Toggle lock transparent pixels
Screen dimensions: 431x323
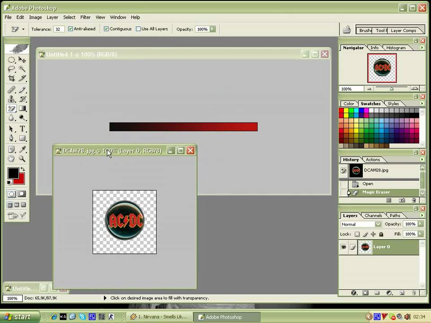[x=357, y=234]
